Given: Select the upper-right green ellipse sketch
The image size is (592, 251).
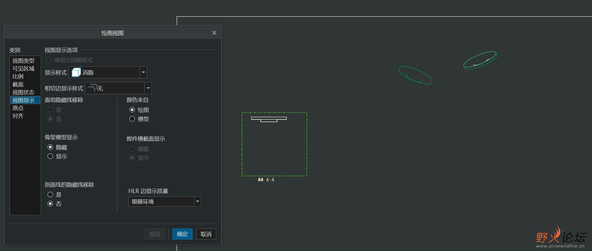Looking at the screenshot, I should pyautogui.click(x=480, y=60).
